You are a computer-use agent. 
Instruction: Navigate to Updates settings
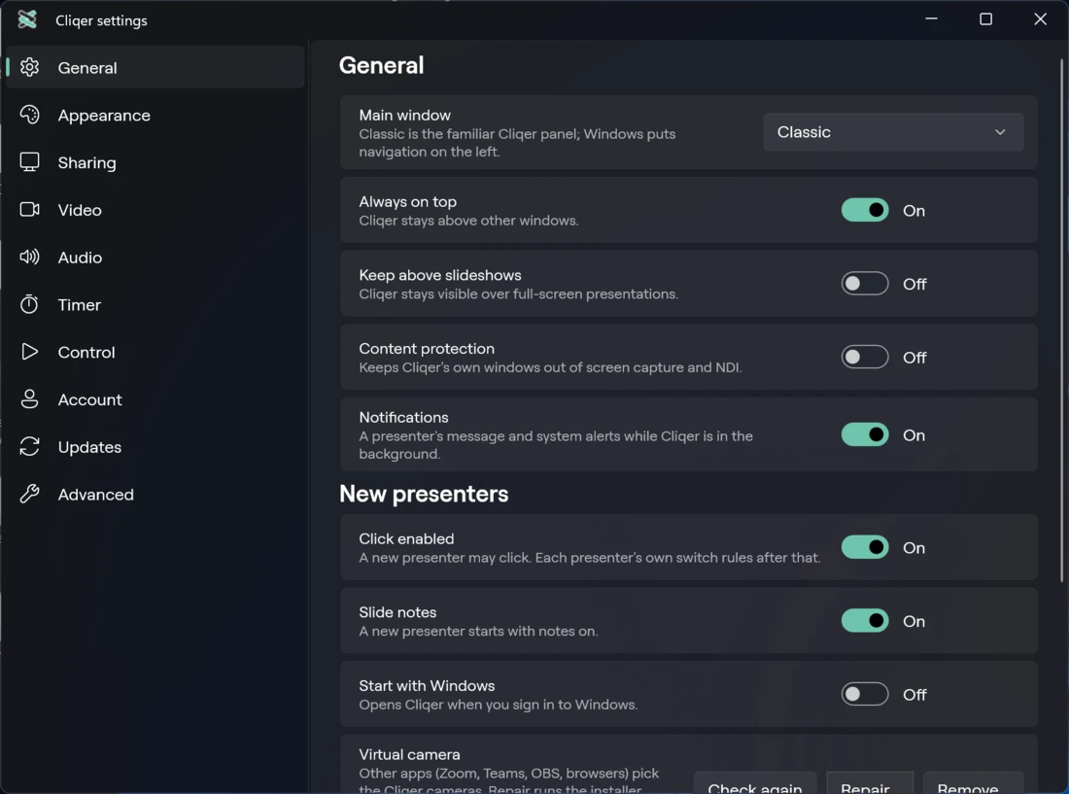(x=155, y=446)
